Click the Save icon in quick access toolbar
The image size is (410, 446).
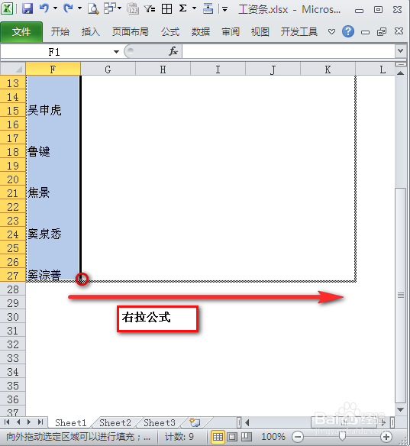point(27,9)
